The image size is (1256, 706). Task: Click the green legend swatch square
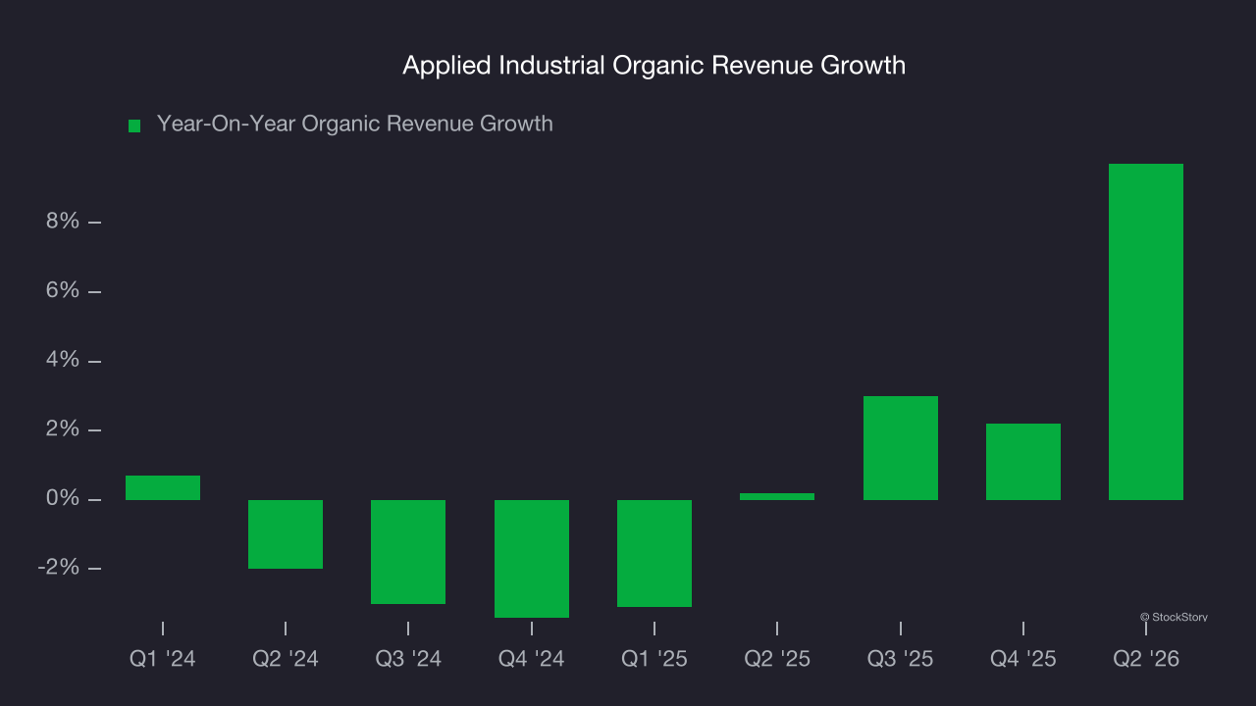coord(134,126)
